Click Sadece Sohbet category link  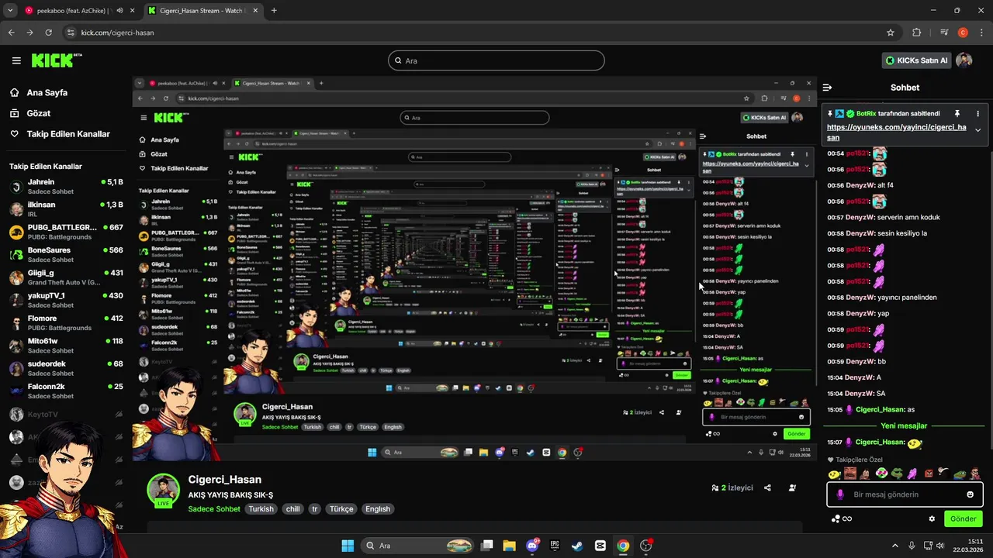coord(214,509)
